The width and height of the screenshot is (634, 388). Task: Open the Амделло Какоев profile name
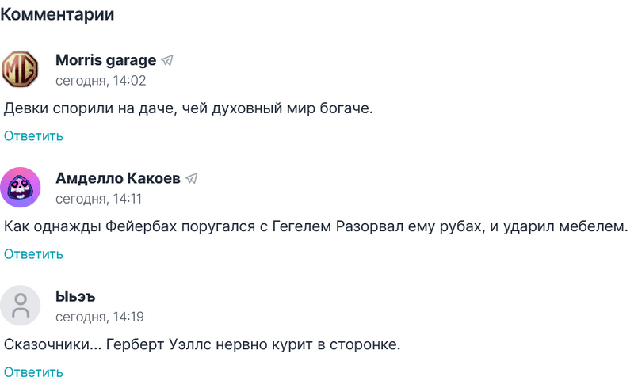(117, 179)
